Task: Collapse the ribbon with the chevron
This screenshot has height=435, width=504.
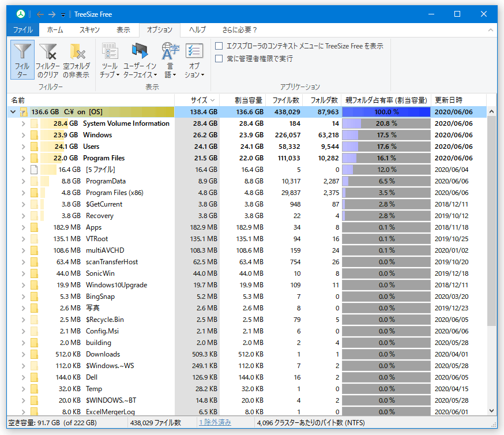Action: (x=491, y=30)
